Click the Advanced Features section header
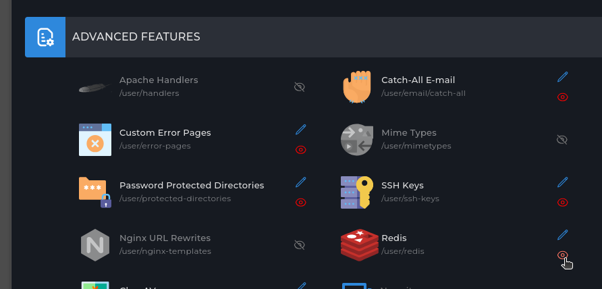This screenshot has width=602, height=289. coord(136,37)
